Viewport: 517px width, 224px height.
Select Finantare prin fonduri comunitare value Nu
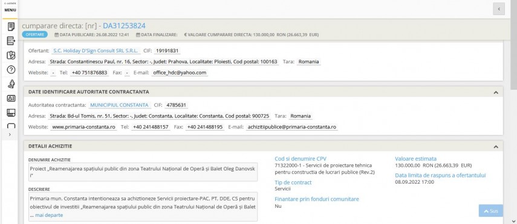coord(278,207)
